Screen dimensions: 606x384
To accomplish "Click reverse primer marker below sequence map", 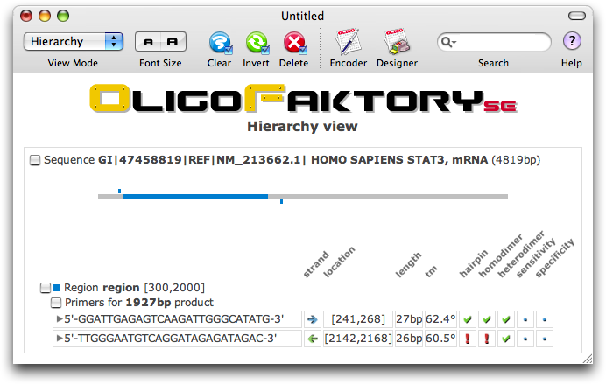I will 281,201.
